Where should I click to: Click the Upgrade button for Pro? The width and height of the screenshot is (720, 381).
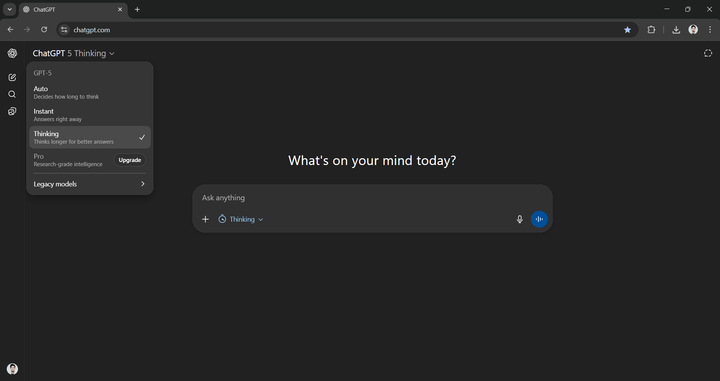[x=129, y=160]
